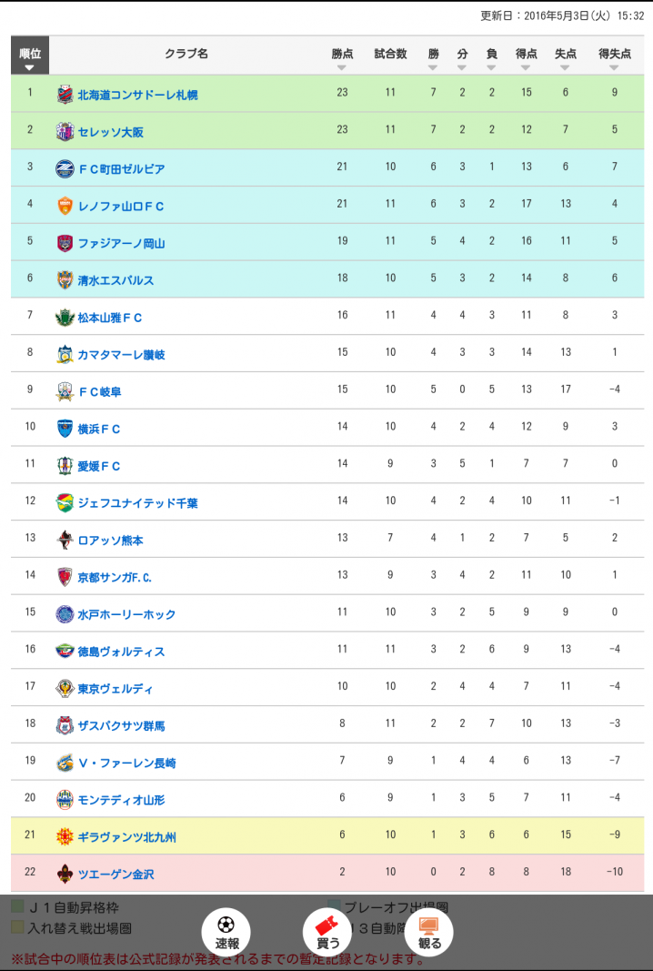Sort the table by 勝点 column
This screenshot has height=971, width=653.
pyautogui.click(x=342, y=57)
